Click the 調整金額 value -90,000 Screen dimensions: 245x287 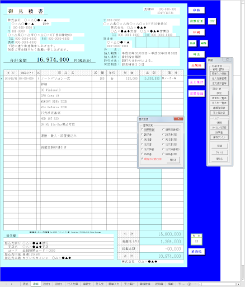pyautogui.click(x=162, y=249)
